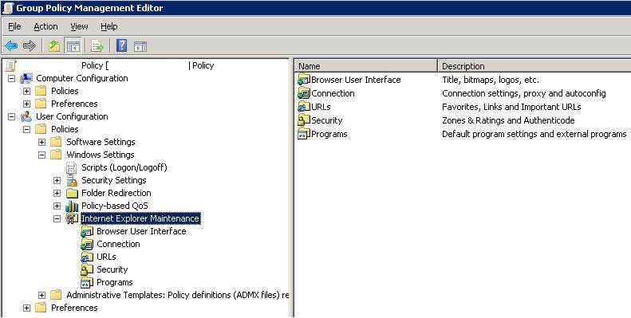Click the User Configuration icon in tree

click(x=26, y=116)
